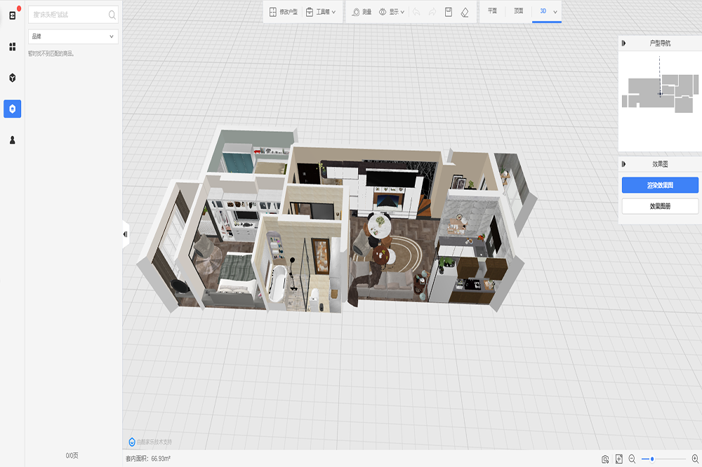Click the zoom in magnifier icon
702x467 pixels.
(x=695, y=459)
